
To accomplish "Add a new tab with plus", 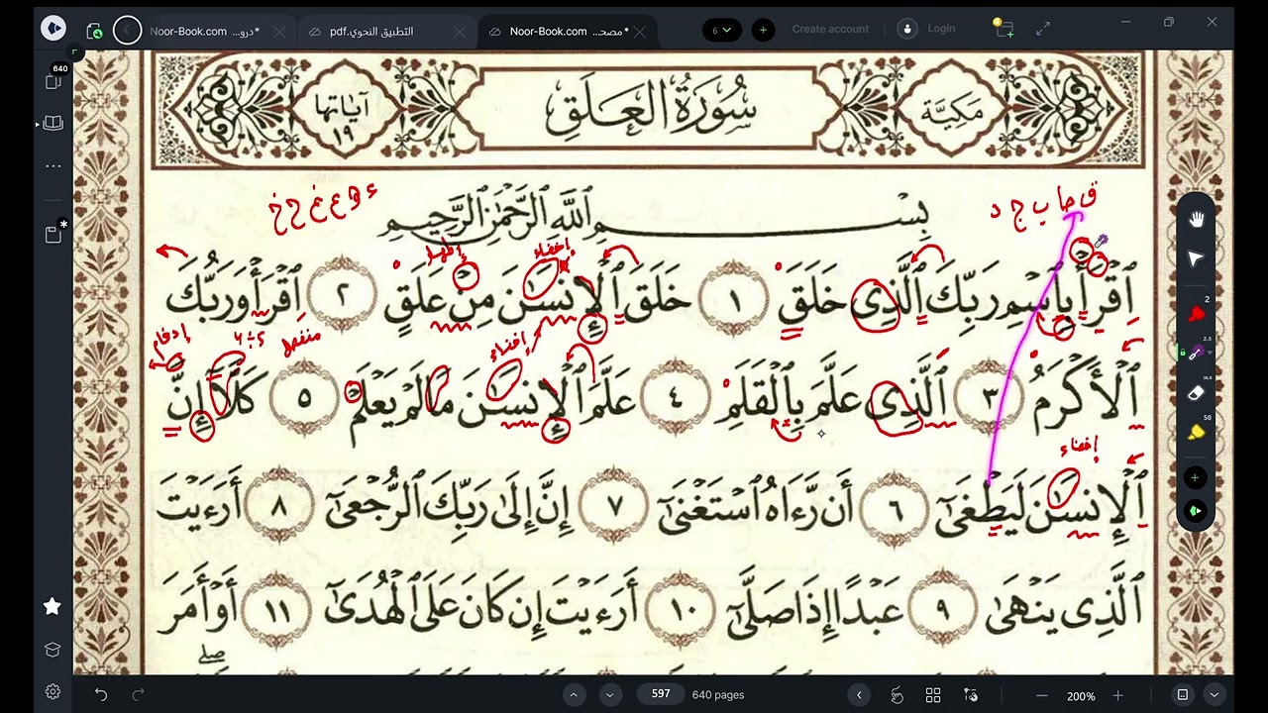I will [763, 30].
